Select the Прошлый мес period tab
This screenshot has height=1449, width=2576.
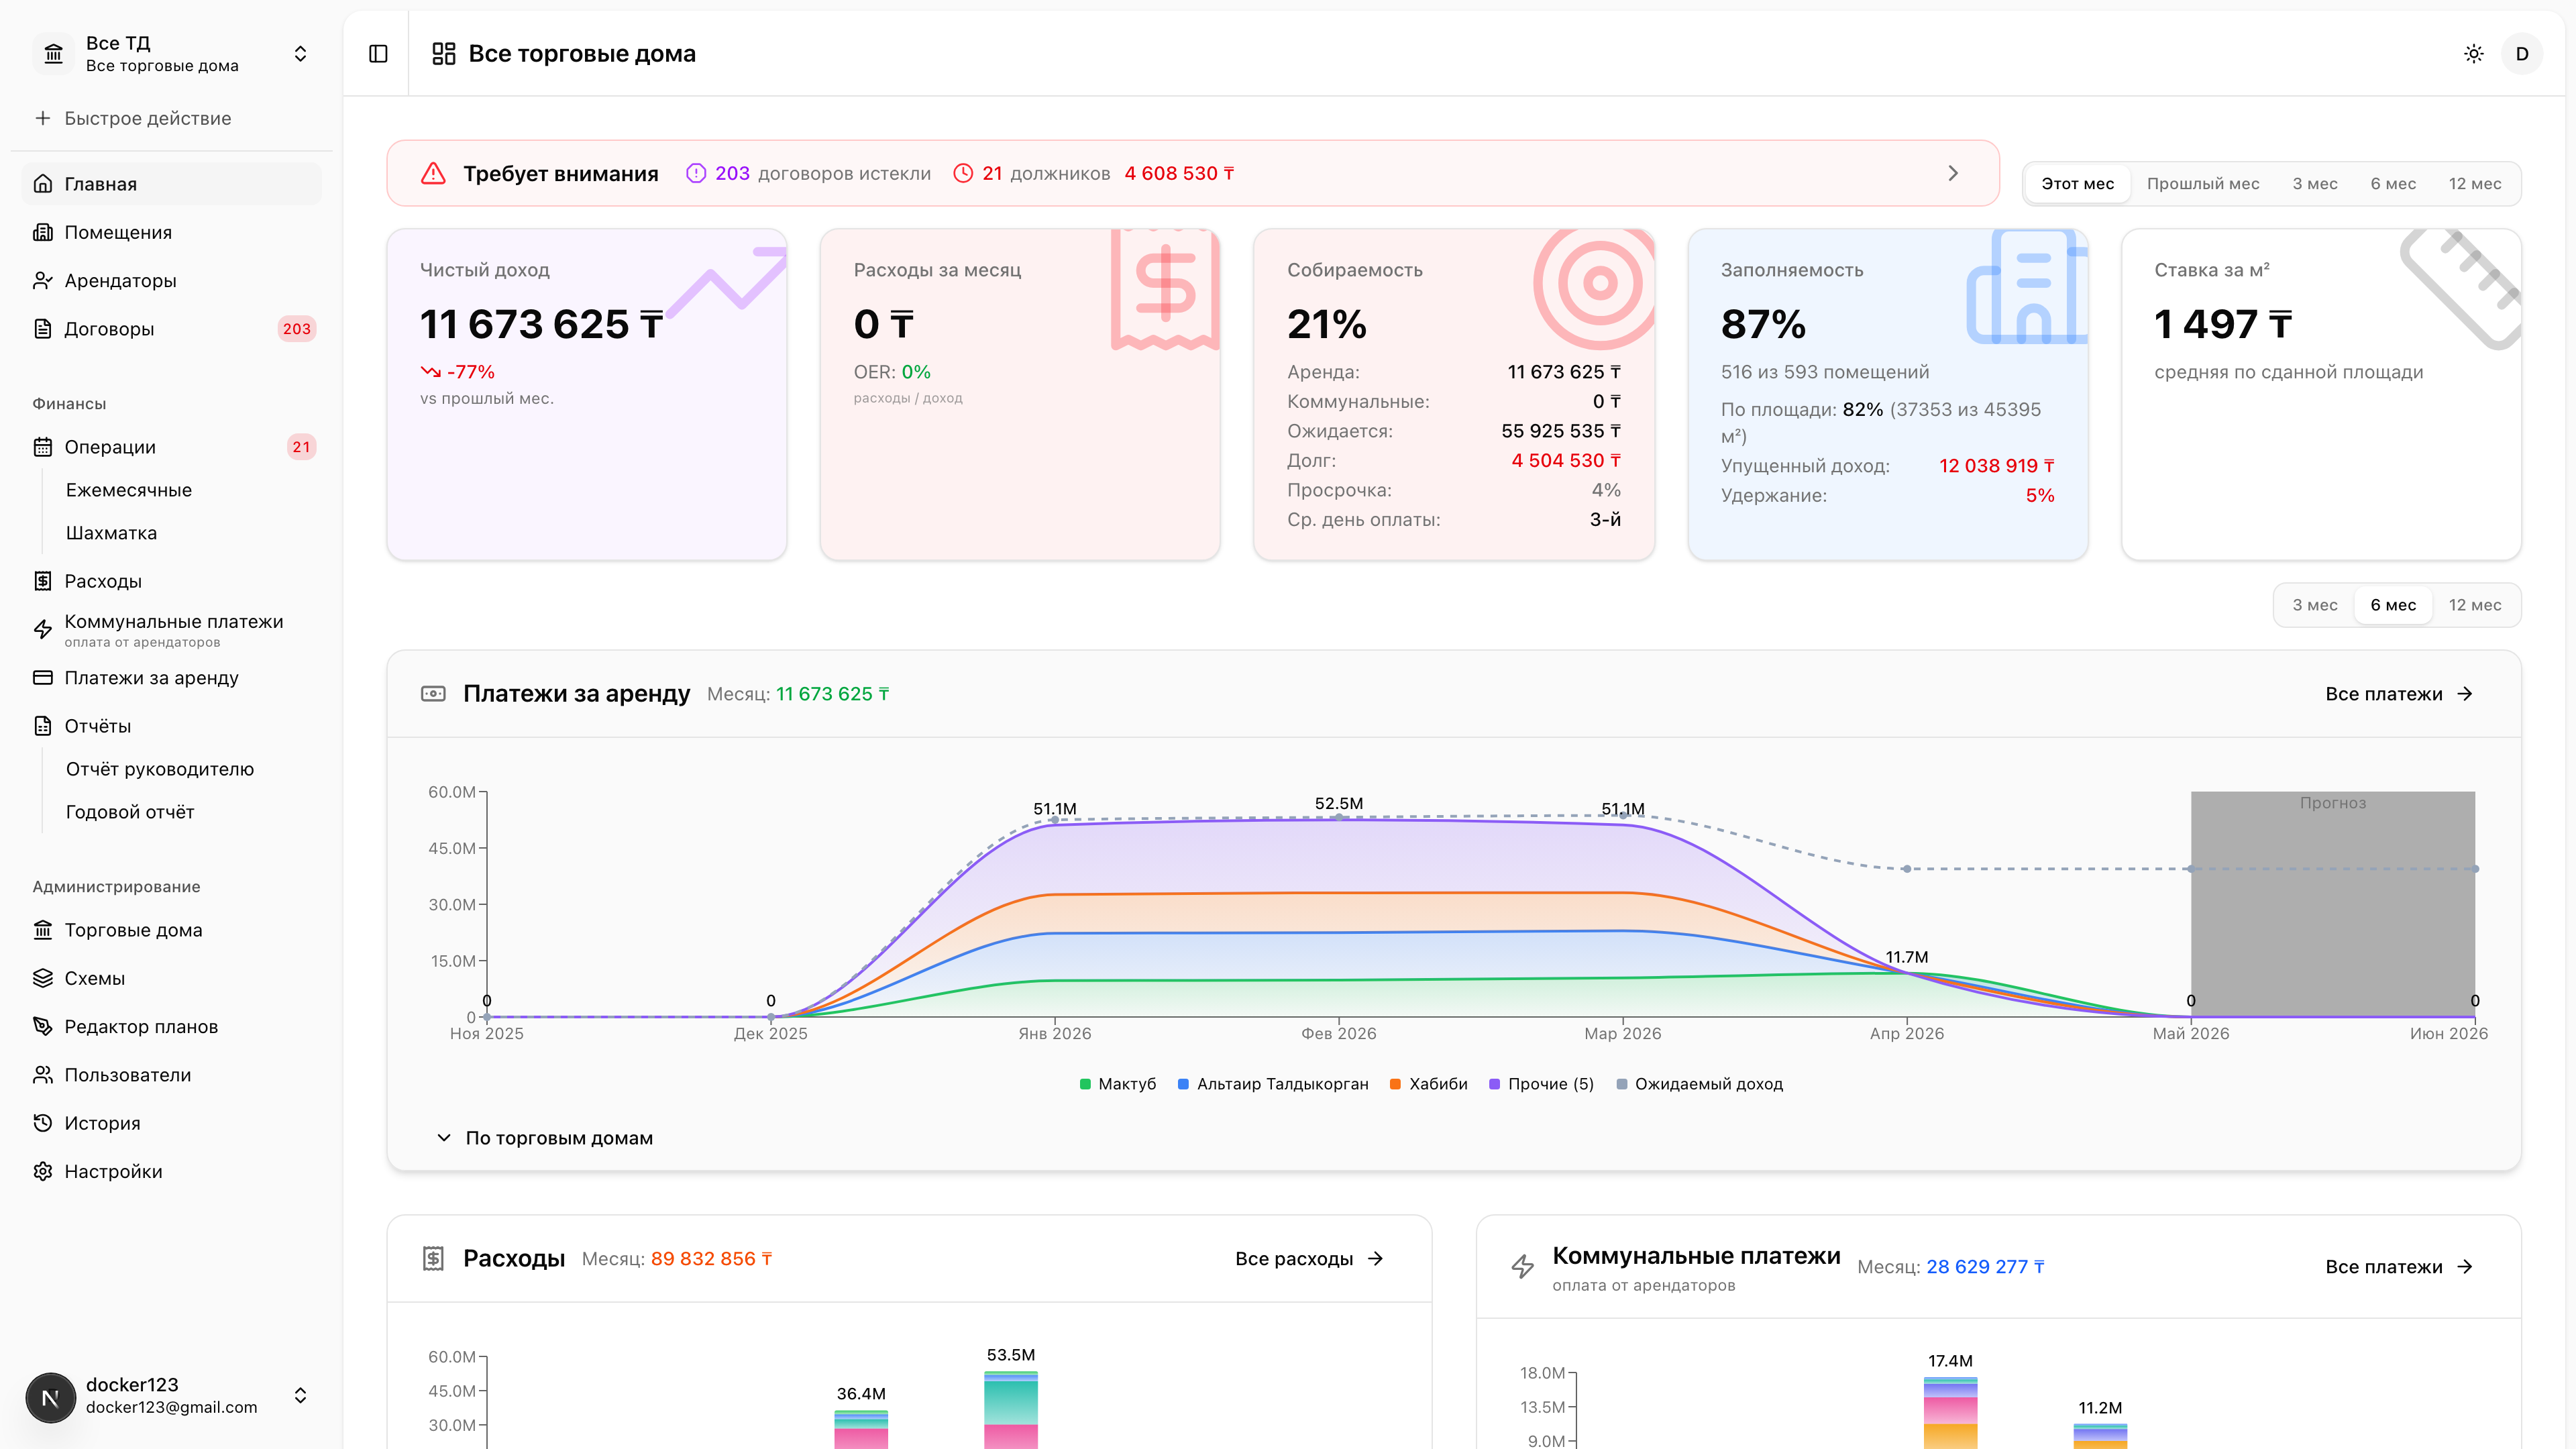point(2203,184)
